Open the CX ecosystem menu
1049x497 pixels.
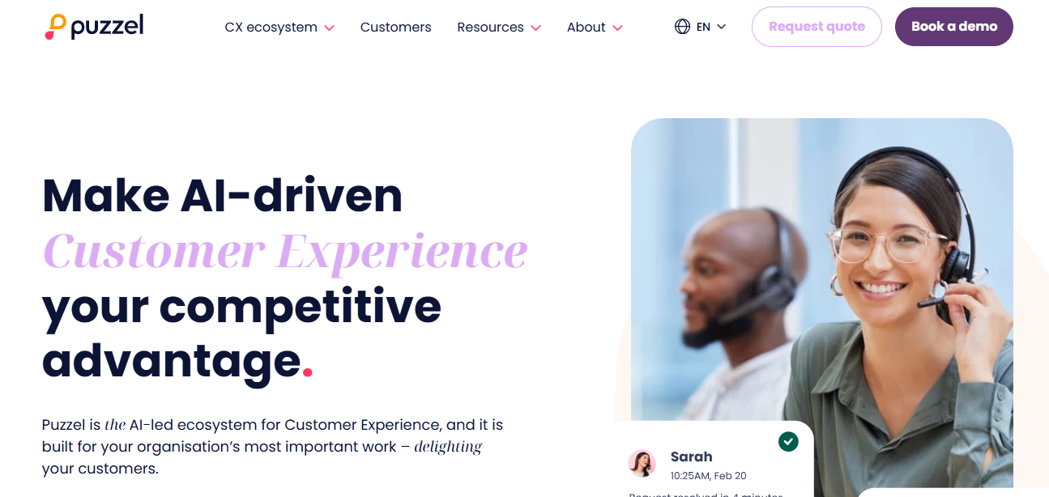coord(271,27)
